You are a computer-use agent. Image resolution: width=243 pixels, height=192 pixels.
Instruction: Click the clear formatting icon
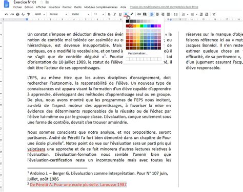(x=214, y=14)
